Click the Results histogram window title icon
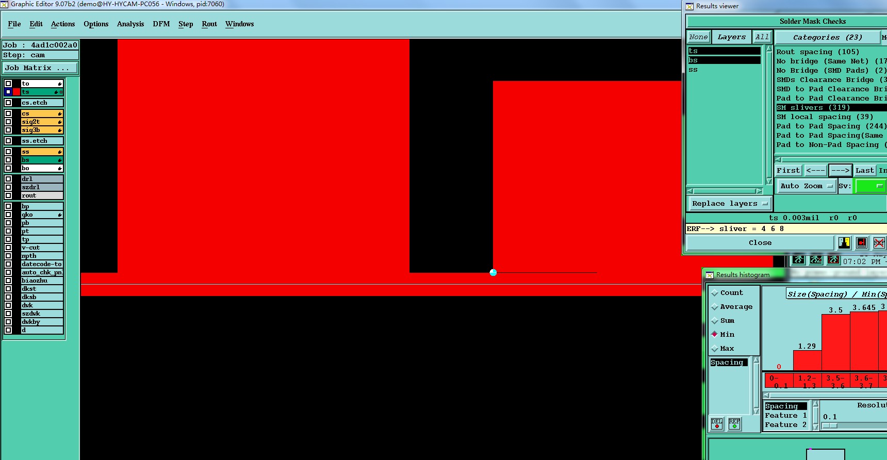Screen dimensions: 887x460 (x=710, y=275)
